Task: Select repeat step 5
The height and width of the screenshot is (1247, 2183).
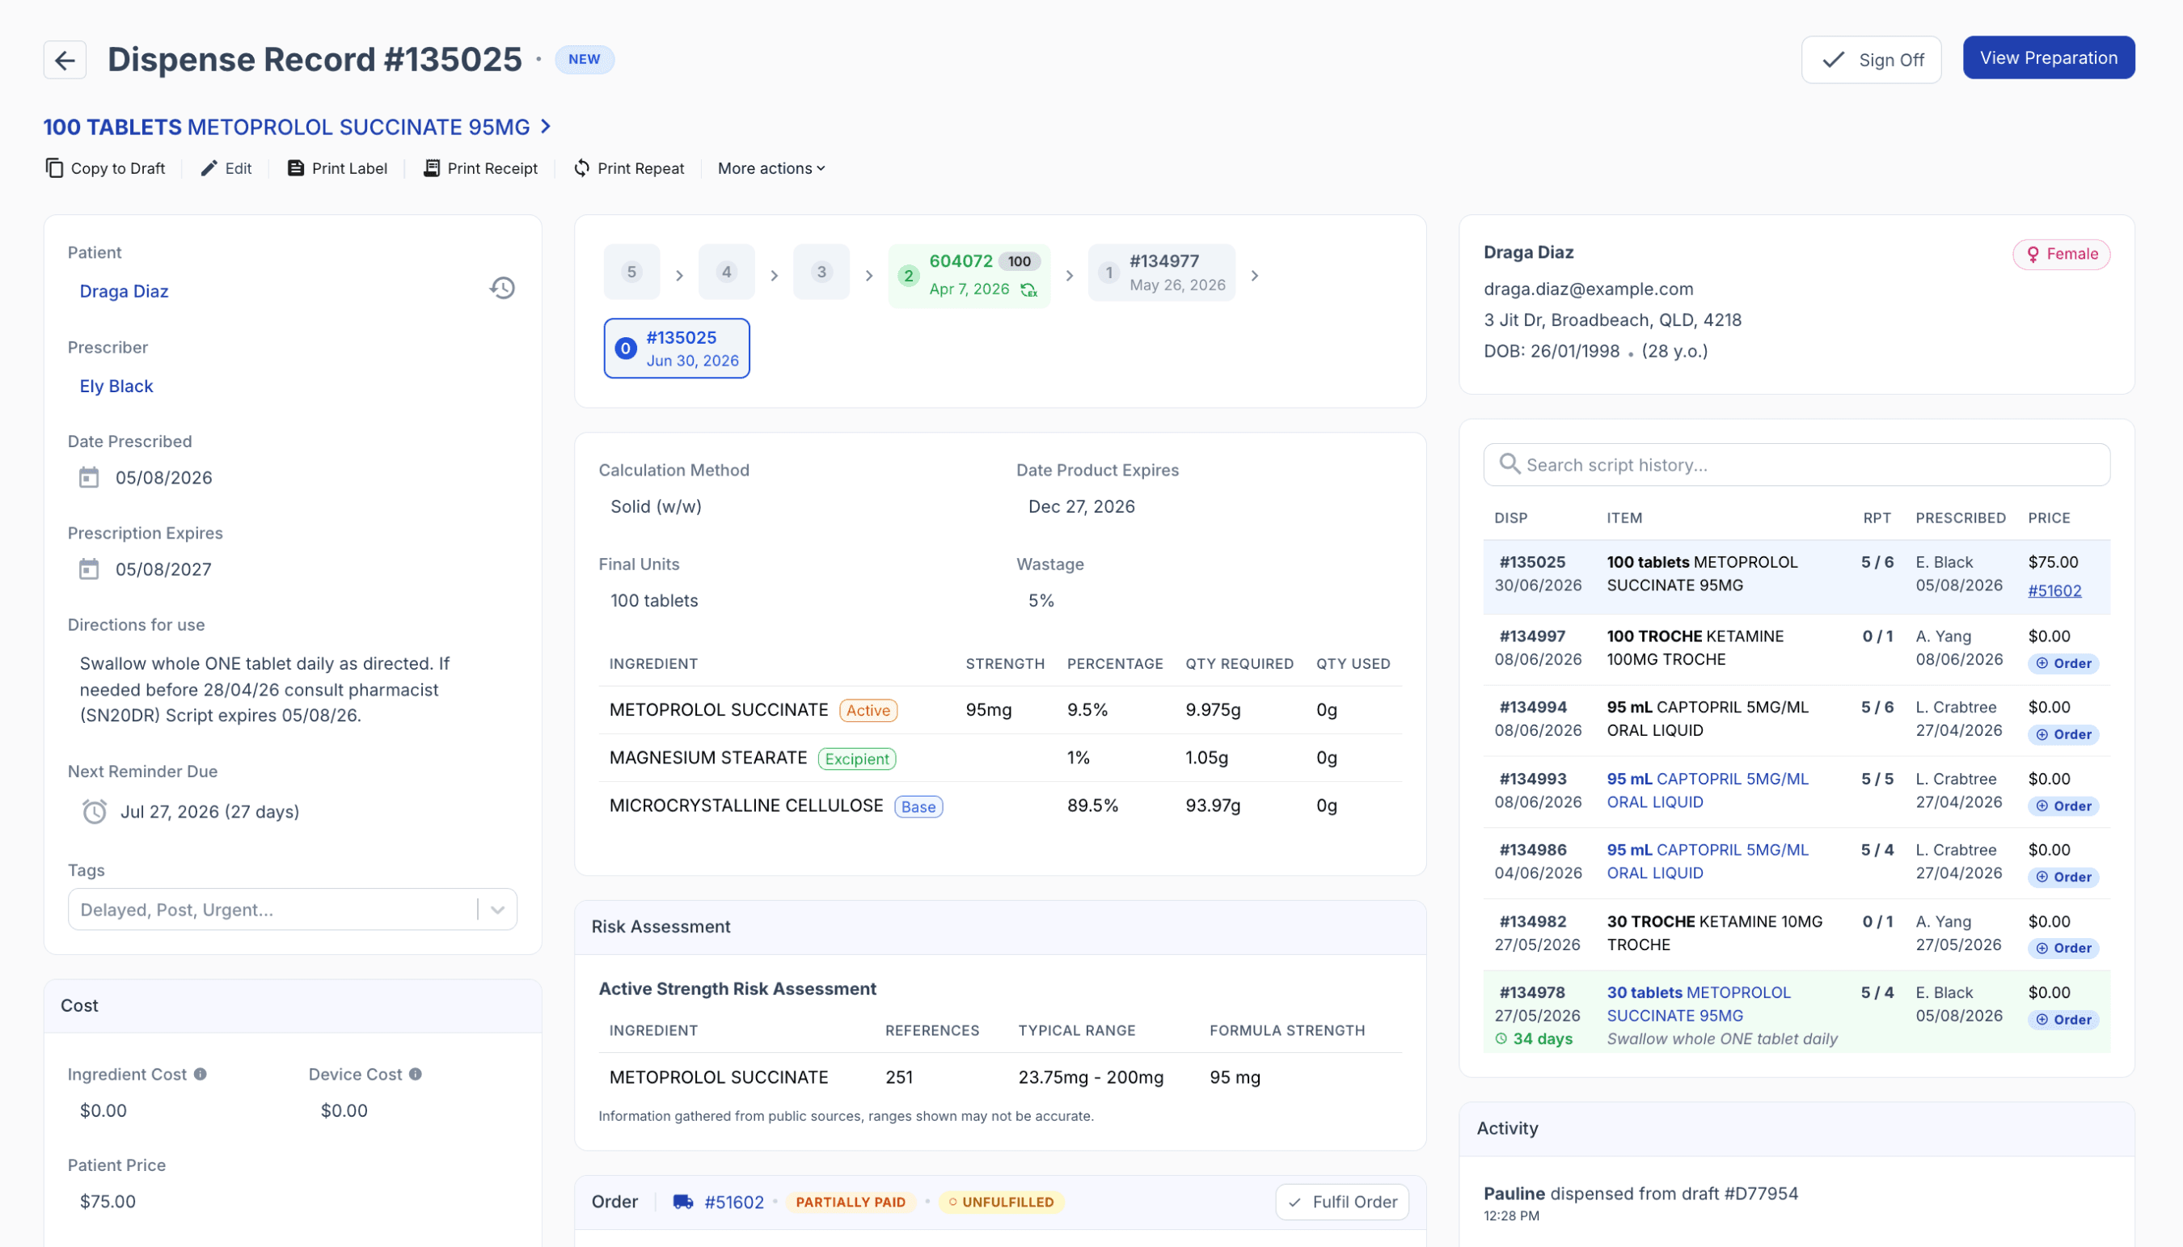Action: [631, 273]
